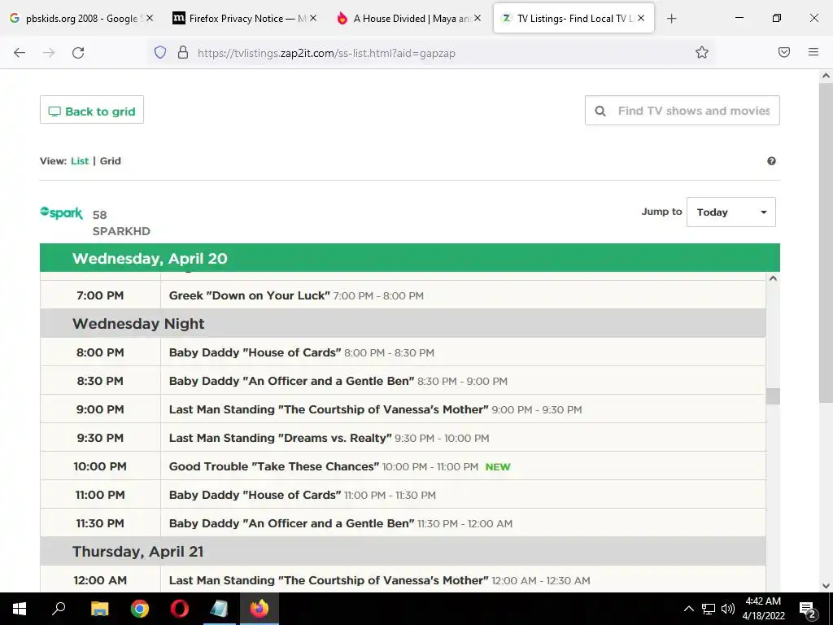Click the Back to grid button
The width and height of the screenshot is (833, 625).
click(x=92, y=110)
